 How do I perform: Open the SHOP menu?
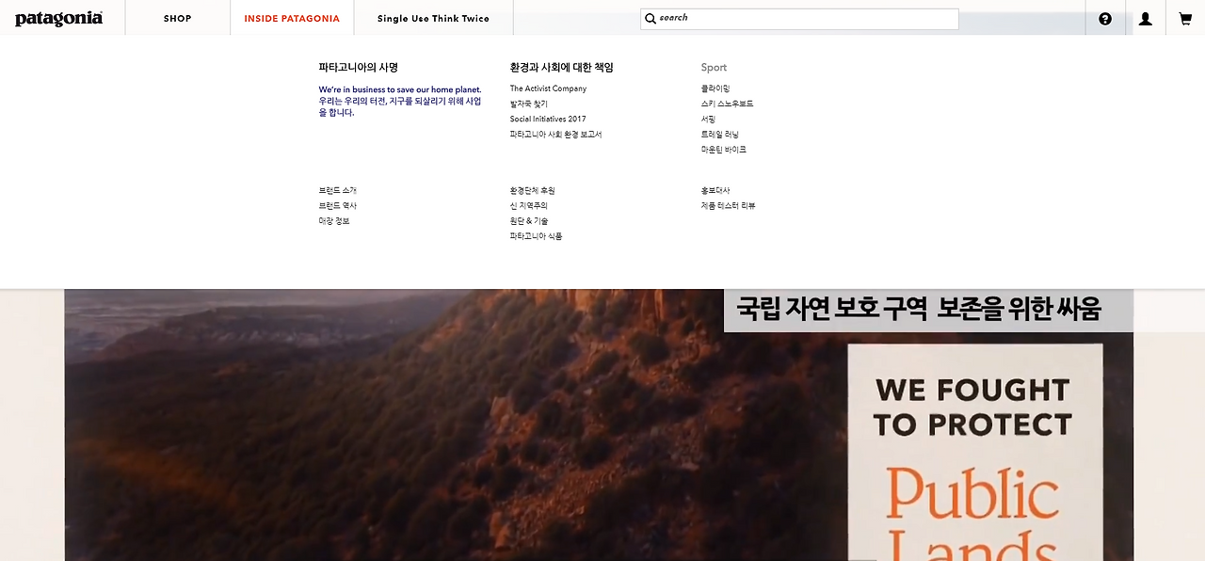pos(177,19)
